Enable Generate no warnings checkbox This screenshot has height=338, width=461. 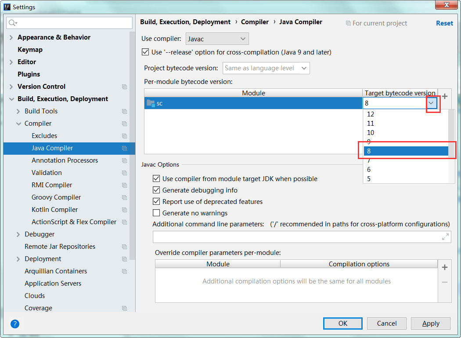coord(156,213)
